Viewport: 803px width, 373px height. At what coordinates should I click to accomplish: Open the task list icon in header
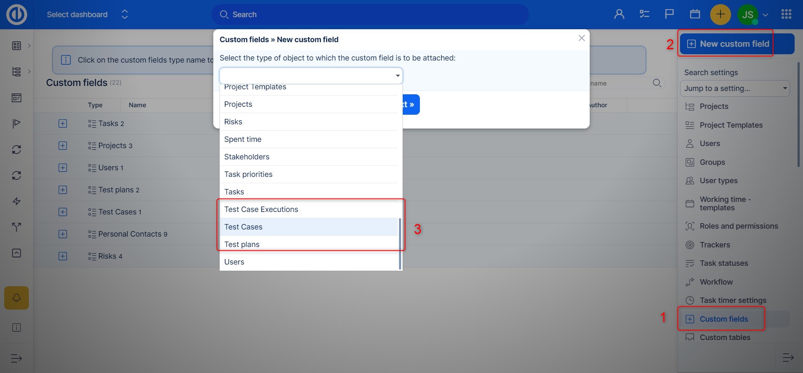pos(644,15)
